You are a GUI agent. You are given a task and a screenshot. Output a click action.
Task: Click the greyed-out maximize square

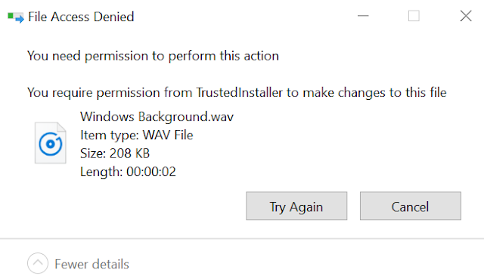[414, 16]
